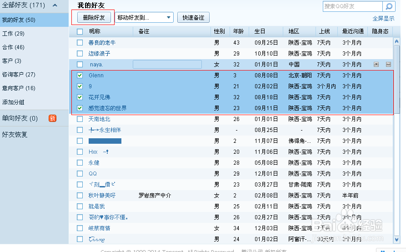Open friend 边缘浪子 nickname link
This screenshot has height=252, width=406.
click(100, 53)
